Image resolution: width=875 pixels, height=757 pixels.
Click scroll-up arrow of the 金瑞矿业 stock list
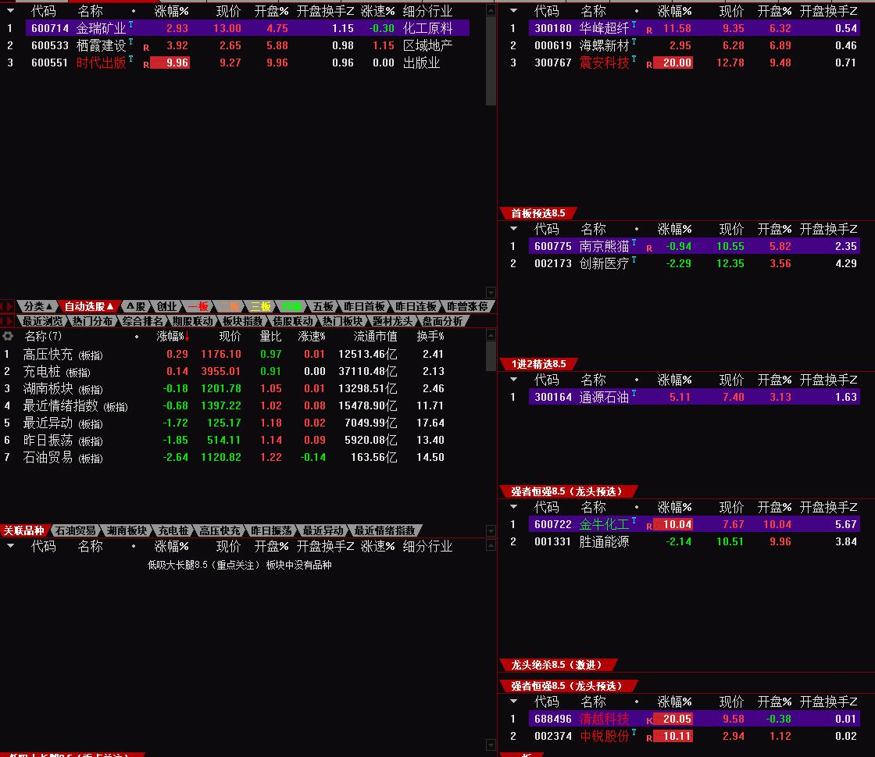pos(491,10)
